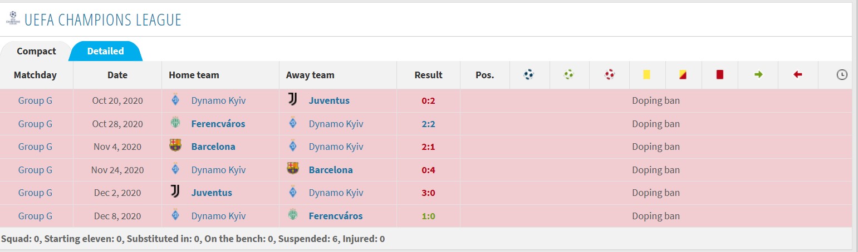
Task: Open the 0:2 result against Juventus
Action: pyautogui.click(x=428, y=100)
